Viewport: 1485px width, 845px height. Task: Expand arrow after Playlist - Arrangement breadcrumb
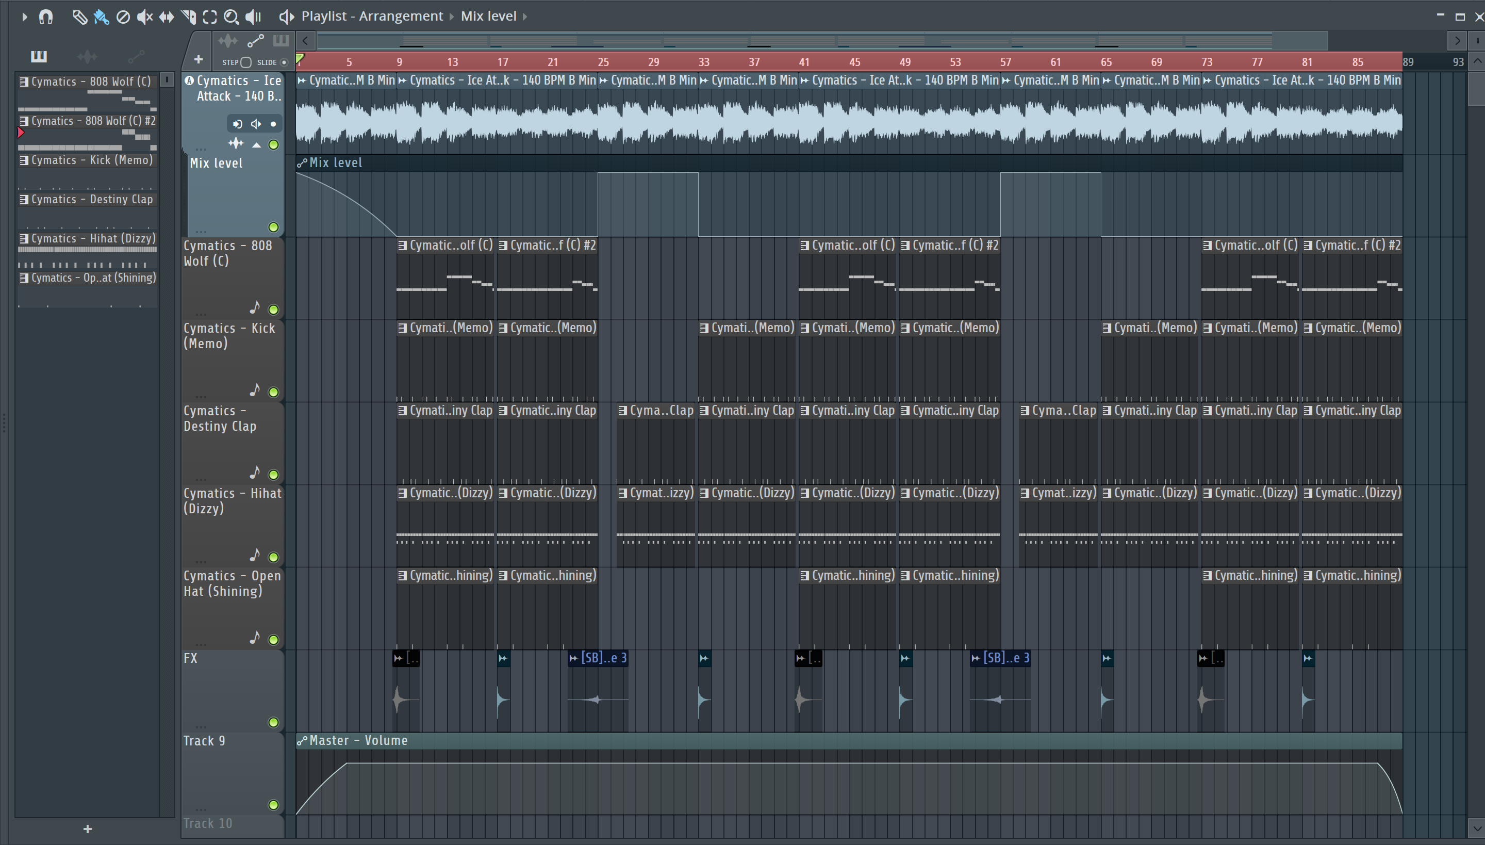click(452, 17)
